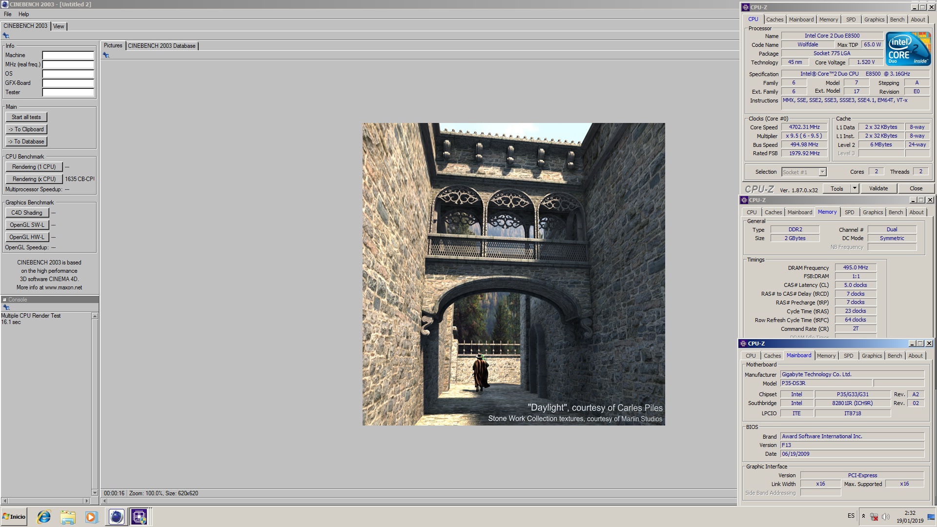
Task: Switch to the View tab
Action: pyautogui.click(x=59, y=26)
